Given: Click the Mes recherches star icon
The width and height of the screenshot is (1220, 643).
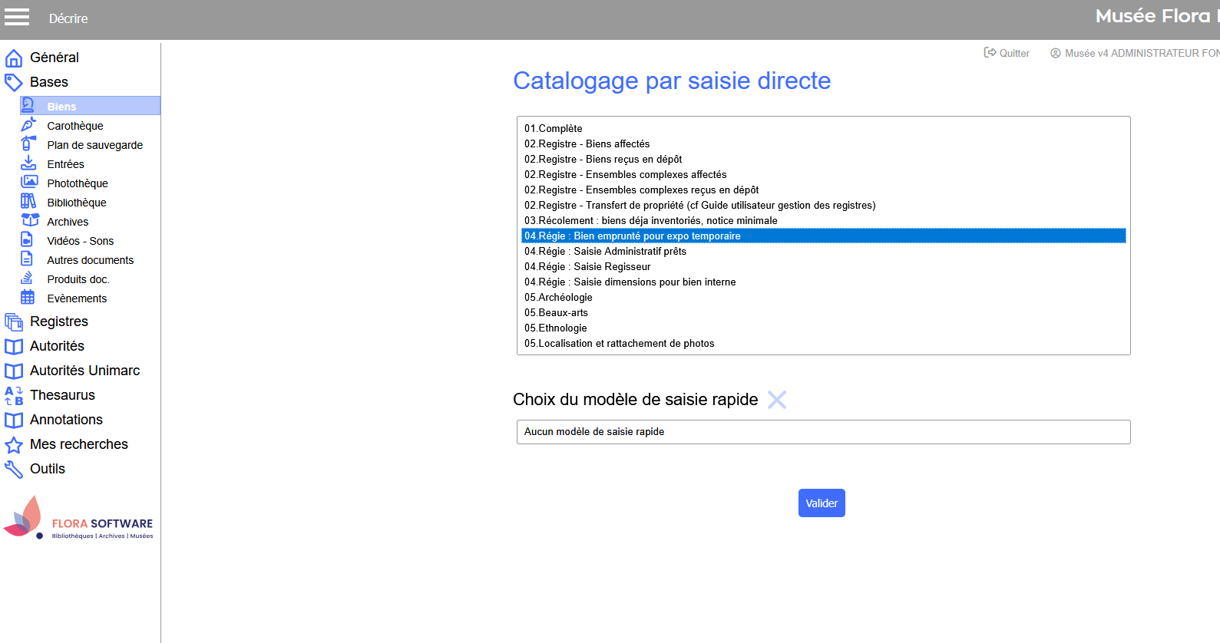Looking at the screenshot, I should 14,445.
